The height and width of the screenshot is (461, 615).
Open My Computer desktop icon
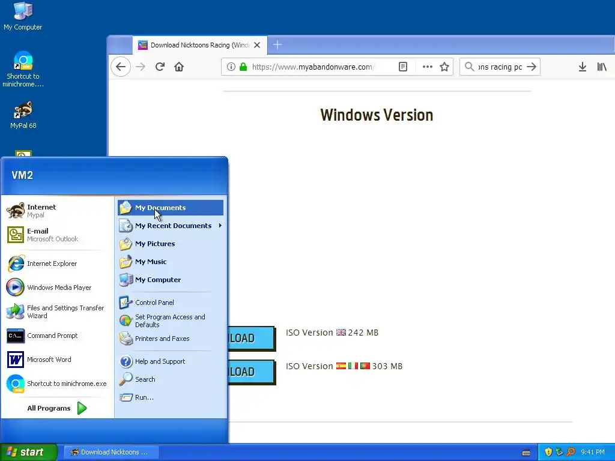[x=23, y=16]
